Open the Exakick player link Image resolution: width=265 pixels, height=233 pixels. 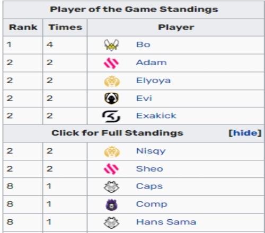click(x=156, y=115)
